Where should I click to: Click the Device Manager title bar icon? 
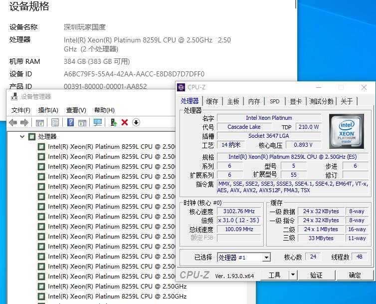pos(14,96)
